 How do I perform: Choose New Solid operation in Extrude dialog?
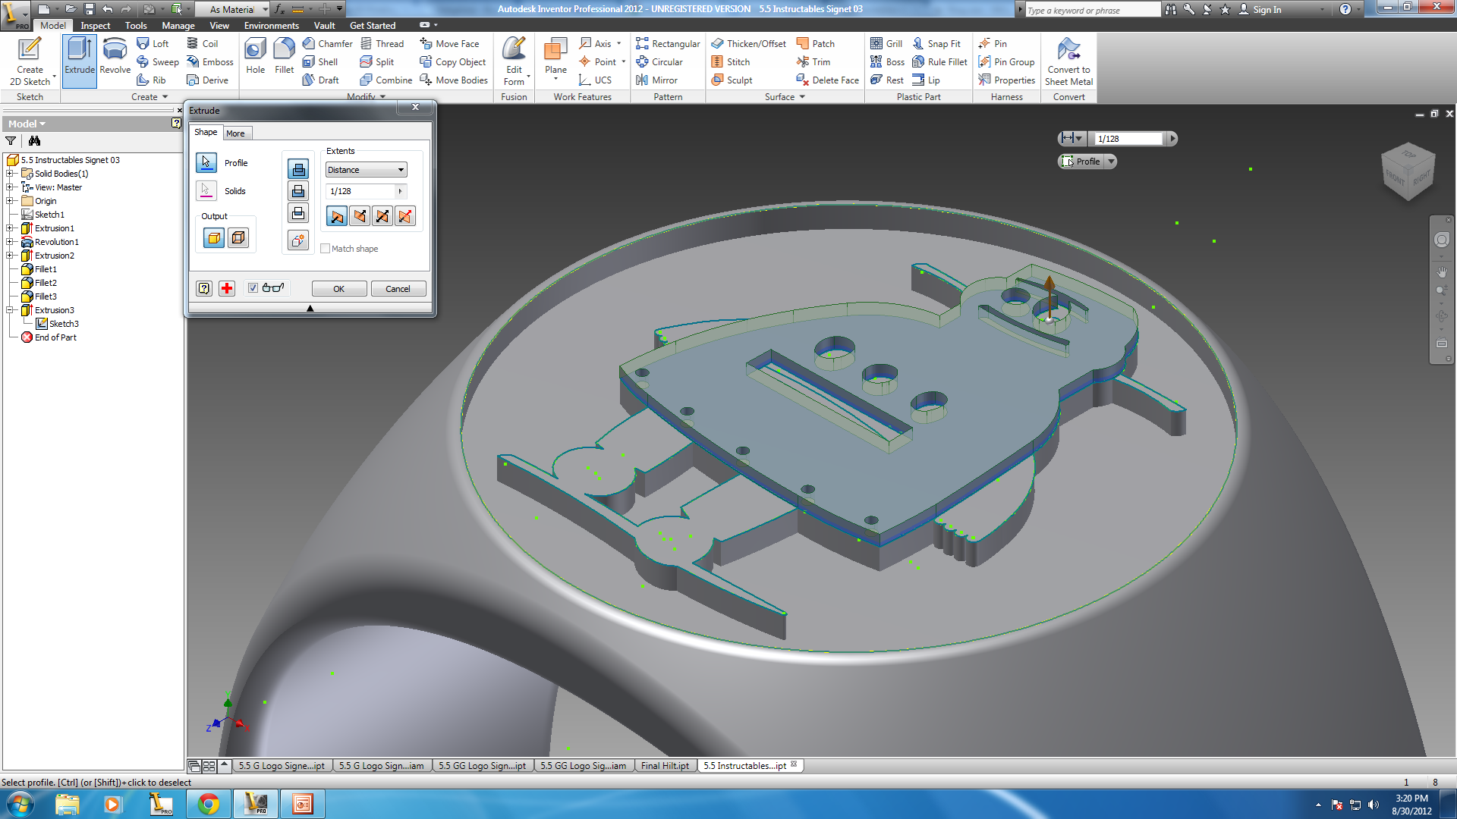[298, 240]
